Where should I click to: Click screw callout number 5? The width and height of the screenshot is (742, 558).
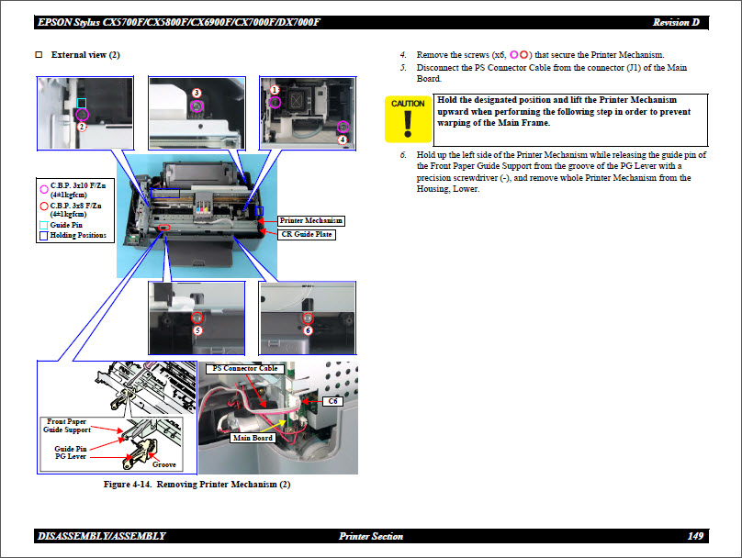(x=197, y=329)
